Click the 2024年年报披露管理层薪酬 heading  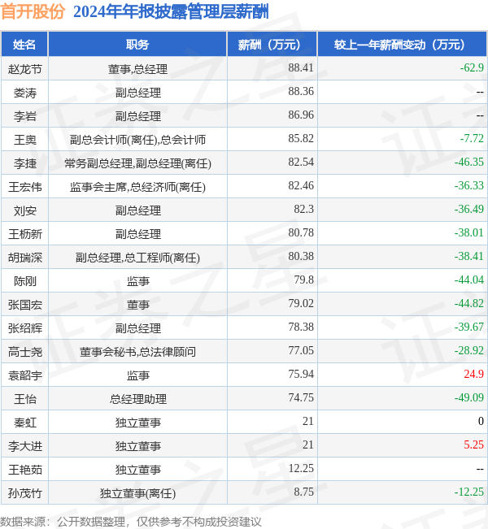[171, 11]
